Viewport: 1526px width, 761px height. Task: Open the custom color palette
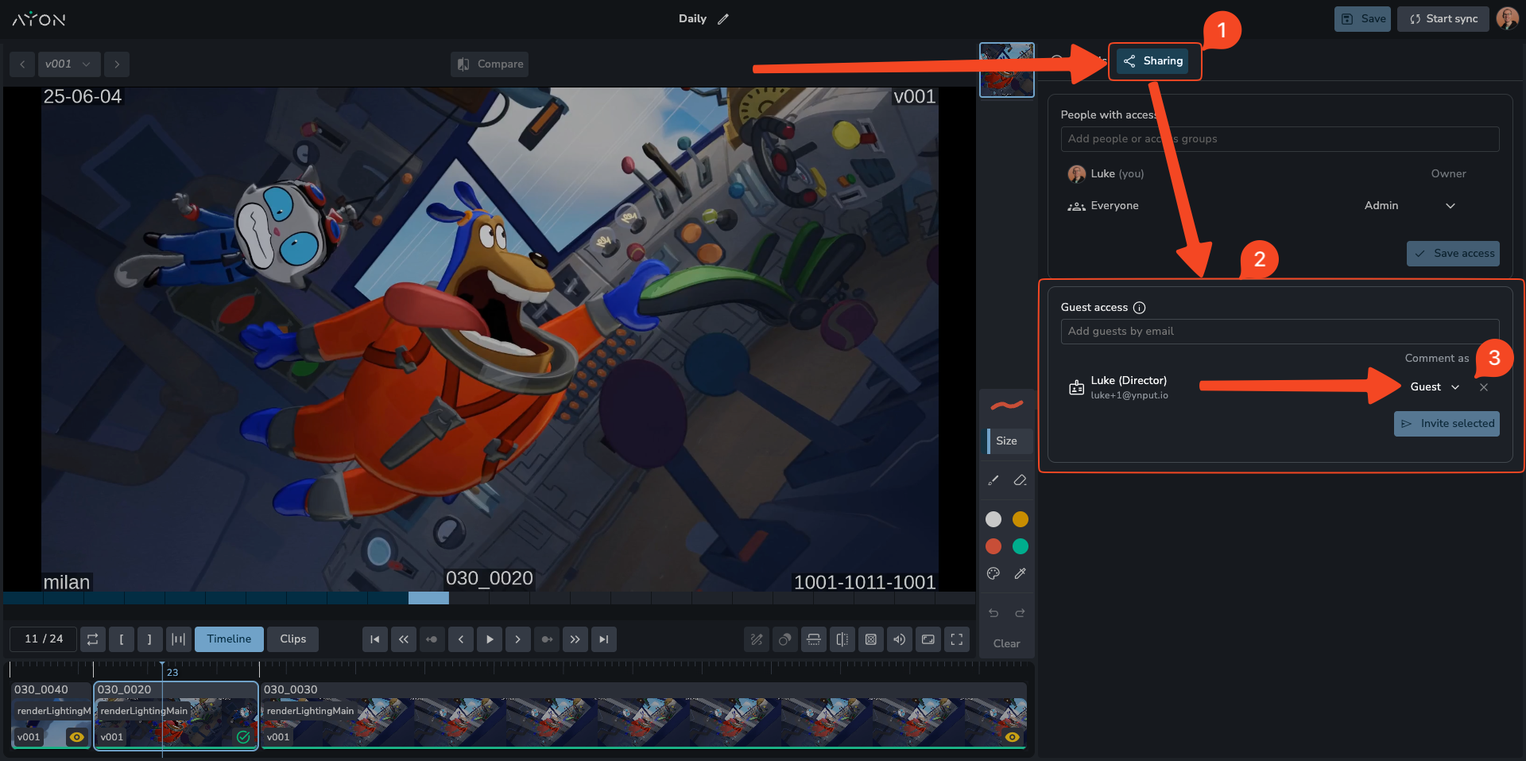tap(993, 573)
